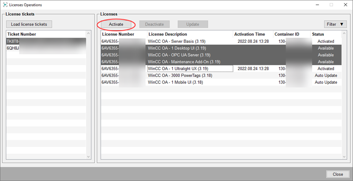Click the greyed Update button
The image size is (353, 181).
coord(193,24)
